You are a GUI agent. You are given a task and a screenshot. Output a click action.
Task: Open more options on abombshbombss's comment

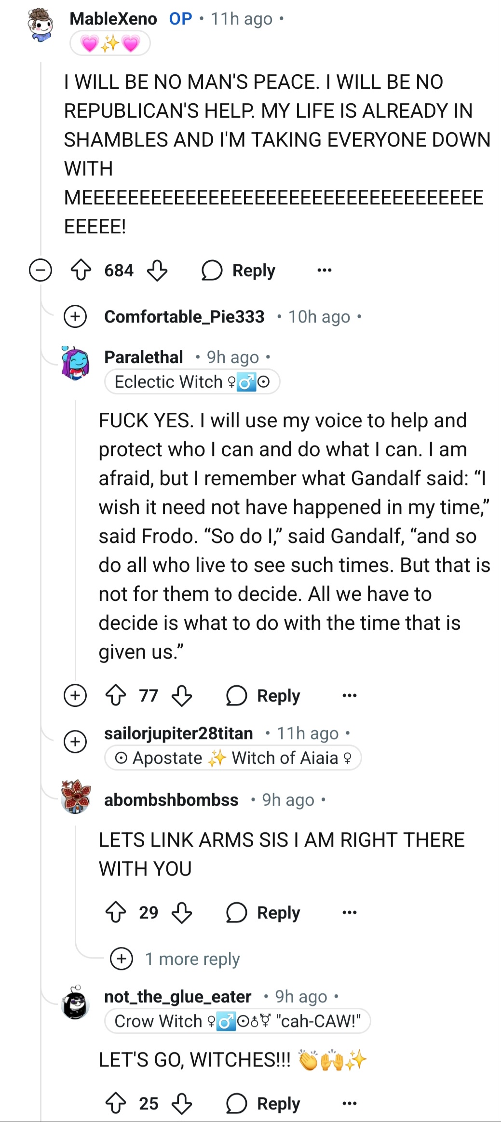click(x=349, y=912)
